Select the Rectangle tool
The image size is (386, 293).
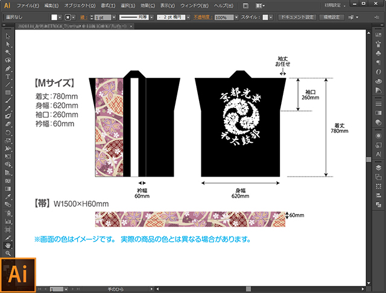[8, 92]
